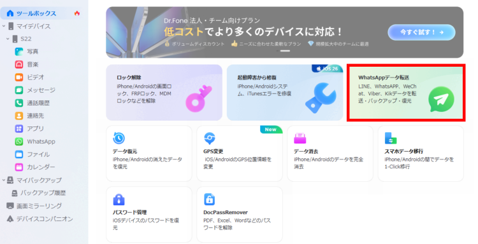Click the iOS 26 badge
Screen dimensions: 478x244
click(327, 69)
